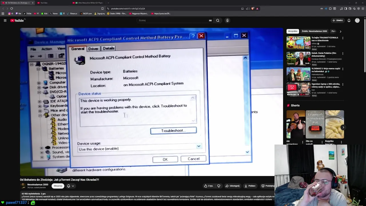
Task: Open the Action menu in Device Manager
Action: tap(47, 49)
